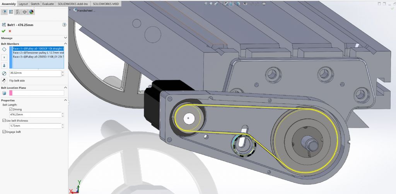Toggle Use belt thickness checkbox
Image resolution: width=396 pixels, height=194 pixels.
pyautogui.click(x=4, y=120)
